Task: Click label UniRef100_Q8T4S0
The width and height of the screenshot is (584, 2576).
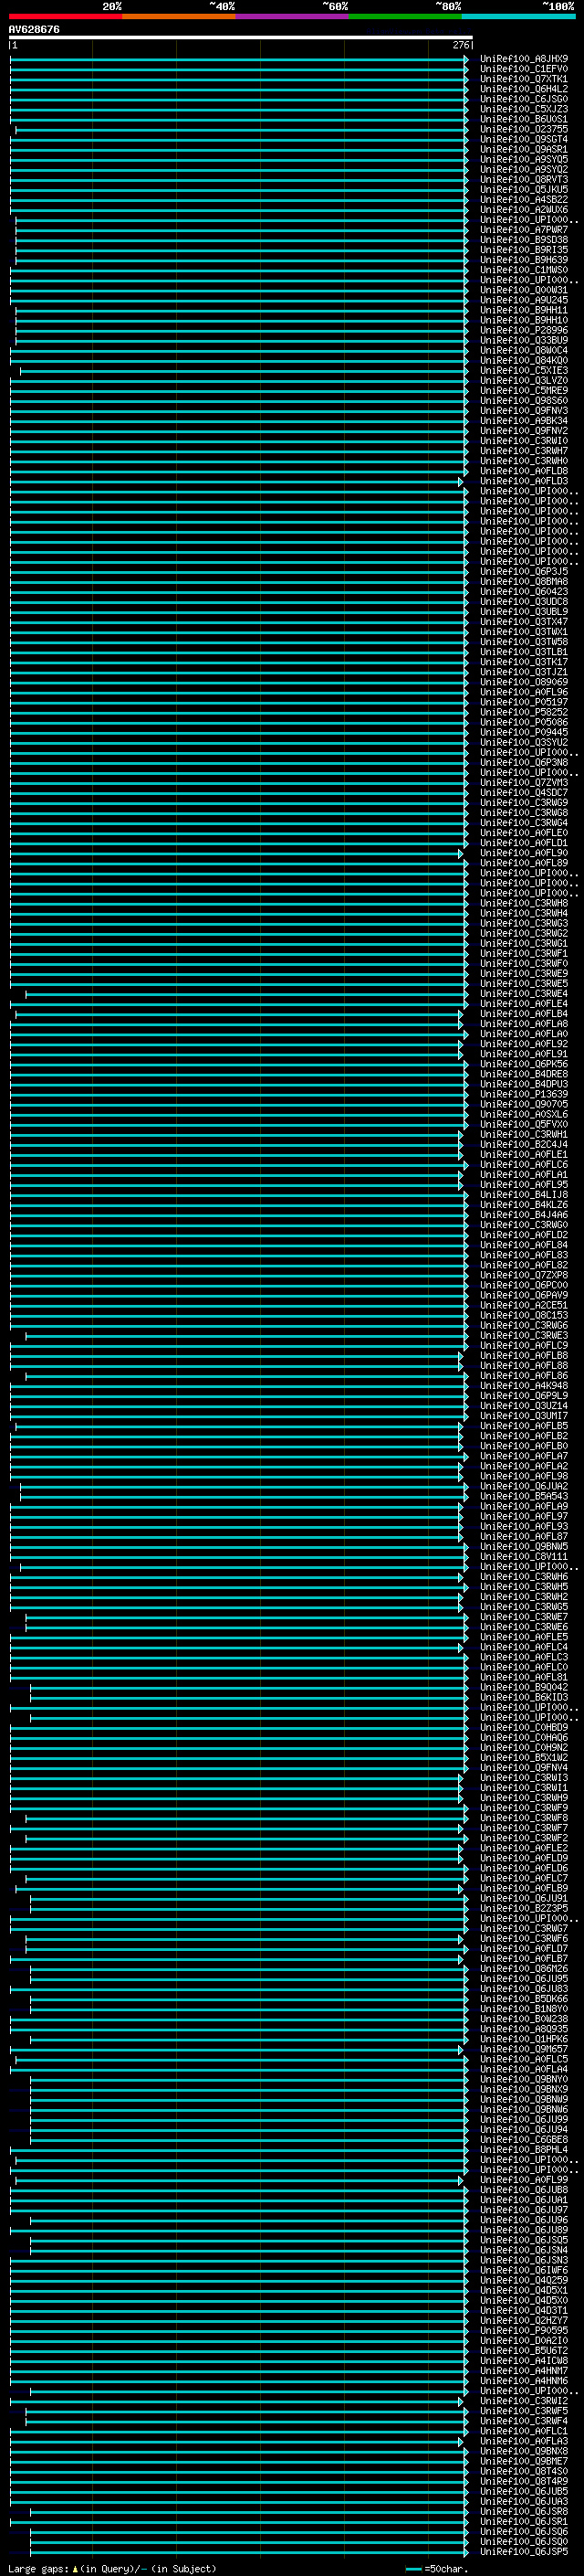Action: 524,2471
